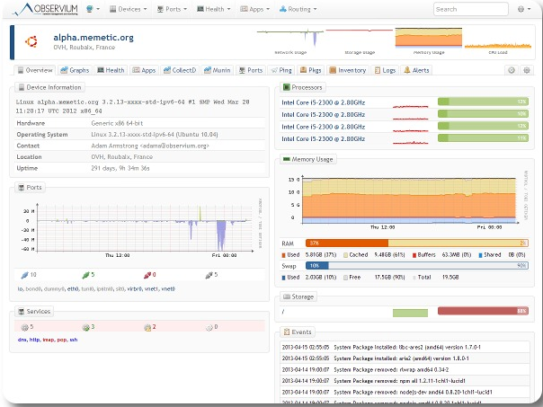Image resolution: width=543 pixels, height=407 pixels.
Task: Open the globe overview menu in navbar
Action: [93, 9]
